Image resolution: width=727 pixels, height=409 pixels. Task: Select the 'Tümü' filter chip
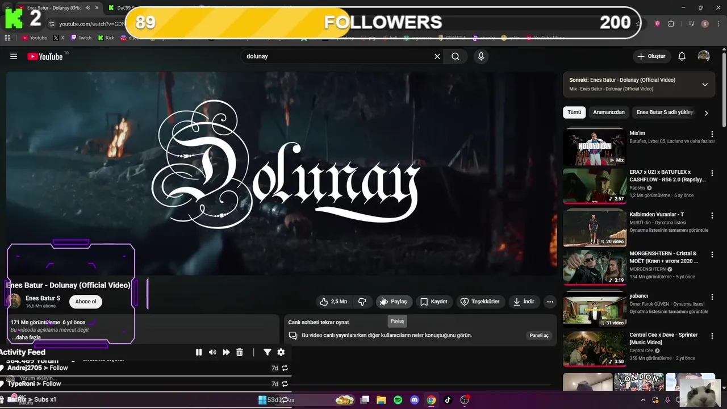(x=574, y=112)
